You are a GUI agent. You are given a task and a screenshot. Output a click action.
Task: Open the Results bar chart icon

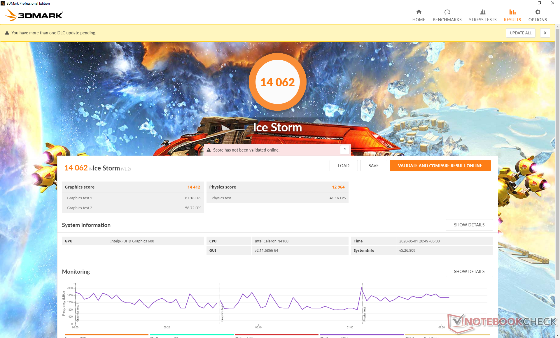(512, 12)
